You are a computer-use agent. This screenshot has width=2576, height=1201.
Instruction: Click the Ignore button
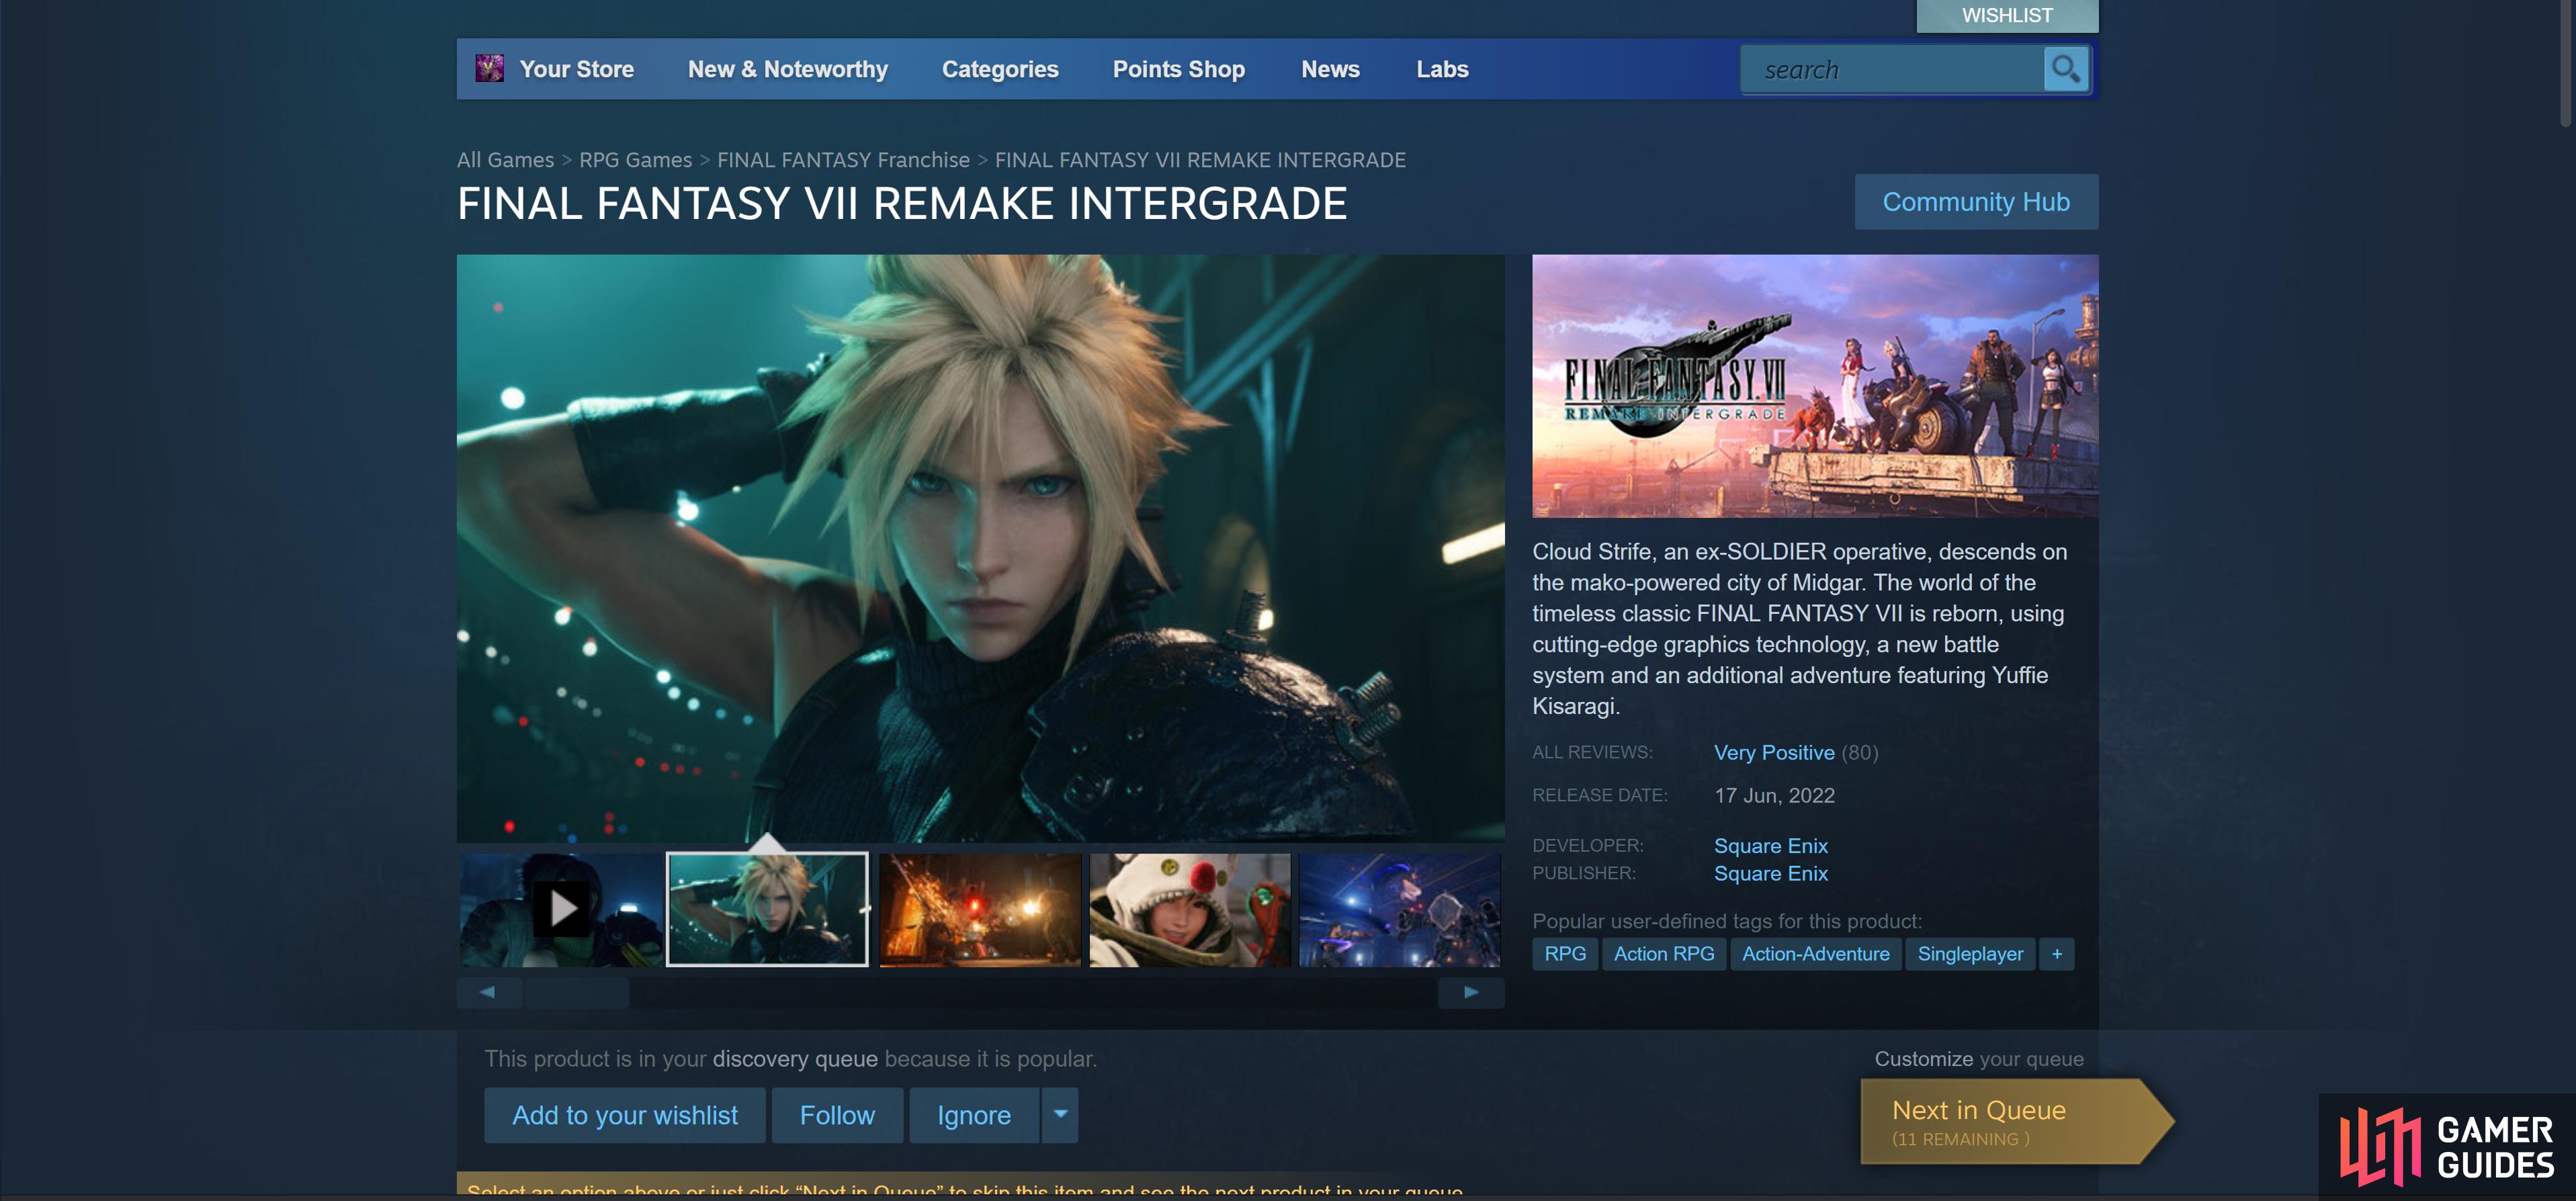974,1115
